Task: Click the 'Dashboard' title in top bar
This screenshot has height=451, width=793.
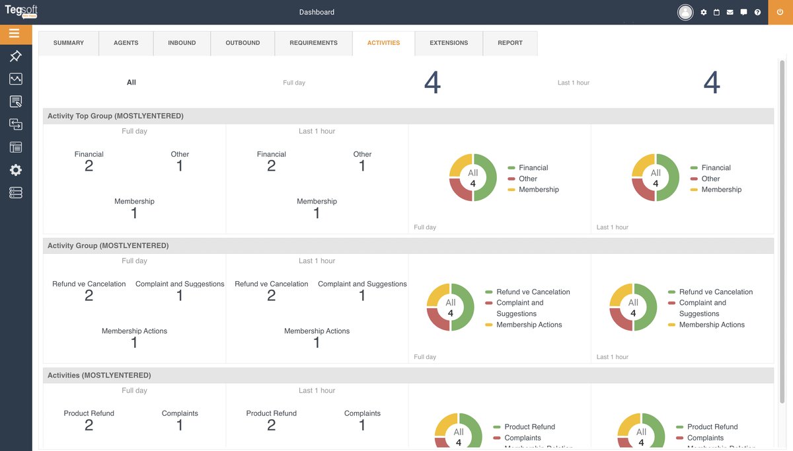Action: [317, 12]
